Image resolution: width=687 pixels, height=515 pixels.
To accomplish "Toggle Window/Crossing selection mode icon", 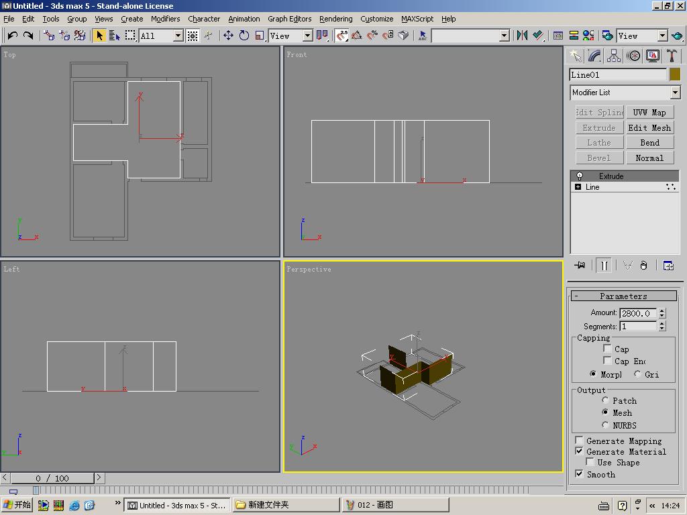I will (x=193, y=36).
